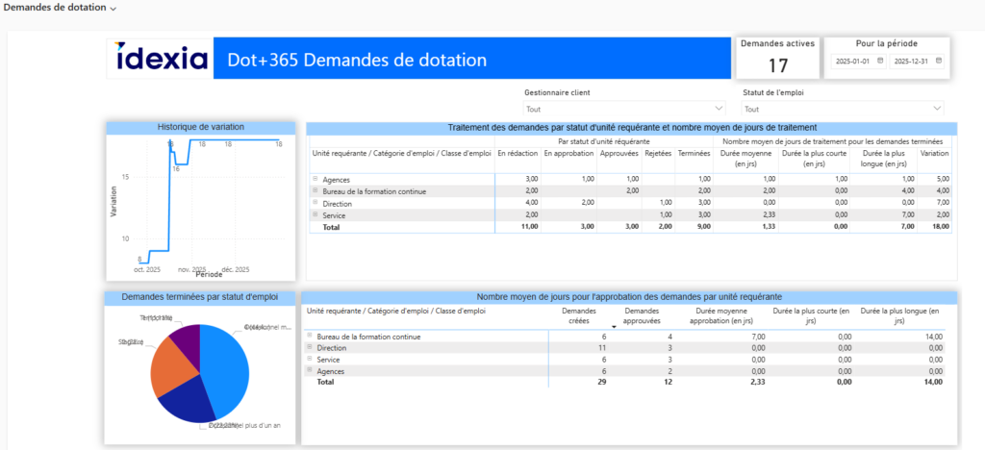Sort by the En rédaction column header
Image resolution: width=985 pixels, height=450 pixels.
[x=518, y=153]
